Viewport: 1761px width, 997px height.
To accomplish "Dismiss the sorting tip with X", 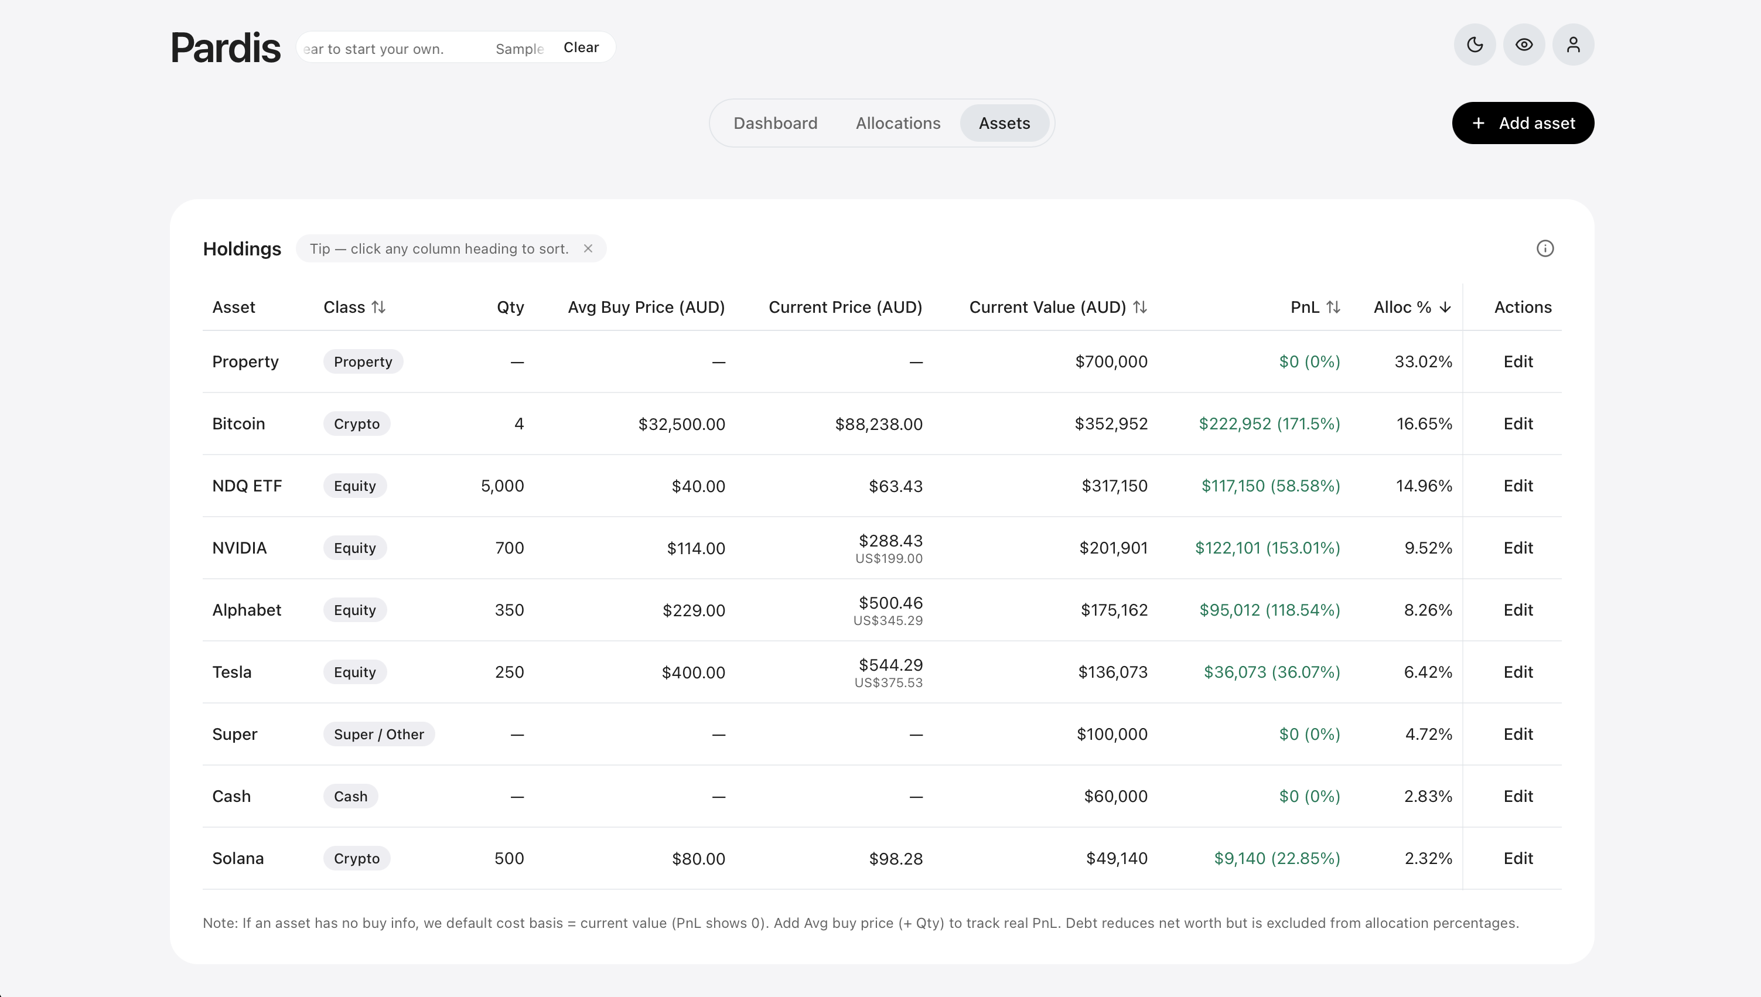I will coord(588,248).
